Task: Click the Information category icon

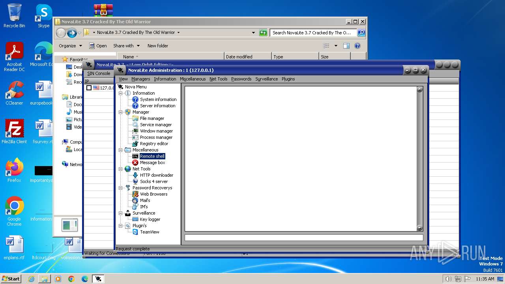Action: click(128, 93)
